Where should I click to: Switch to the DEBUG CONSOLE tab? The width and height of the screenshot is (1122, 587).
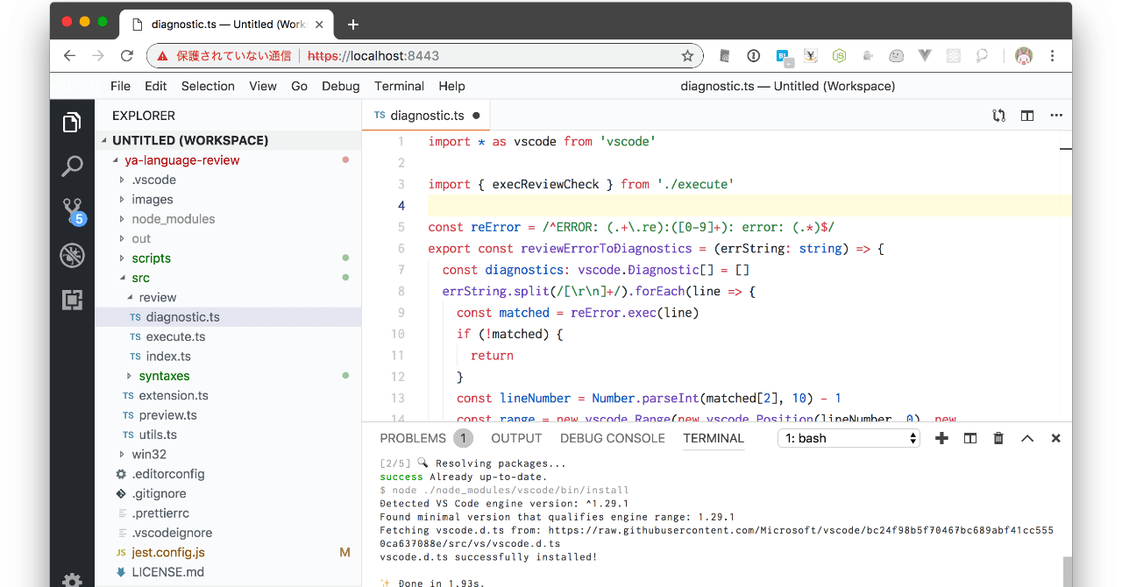(x=612, y=438)
